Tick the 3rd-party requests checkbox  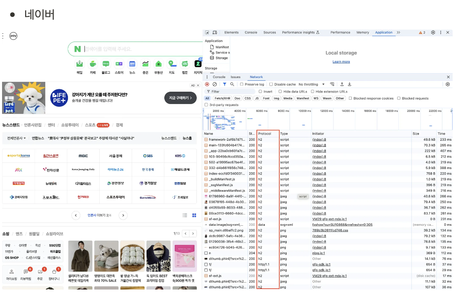(x=206, y=105)
